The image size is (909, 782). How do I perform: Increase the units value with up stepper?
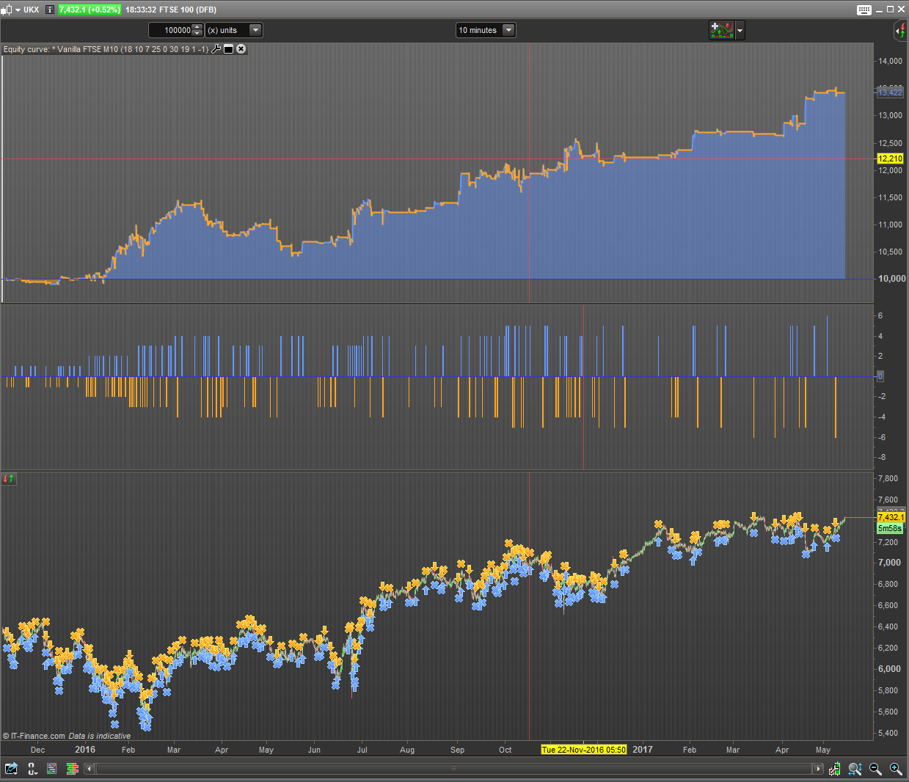(197, 27)
